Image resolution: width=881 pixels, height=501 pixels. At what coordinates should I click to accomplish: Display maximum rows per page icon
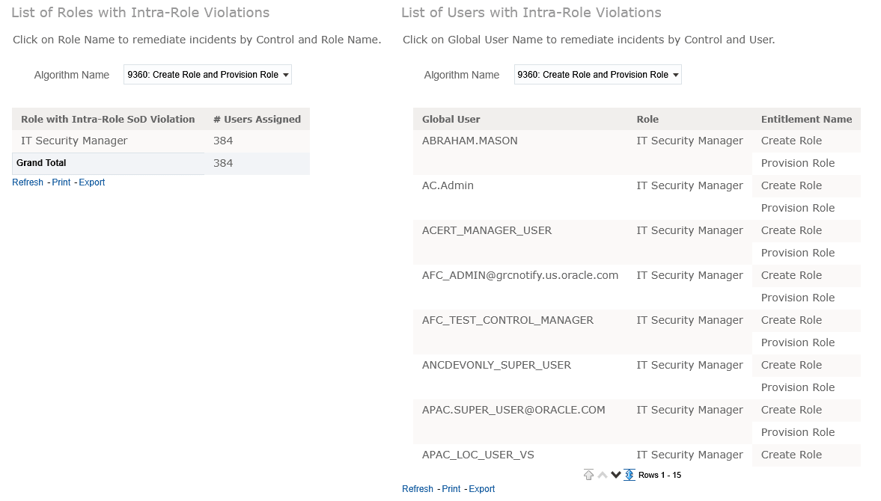coord(629,475)
